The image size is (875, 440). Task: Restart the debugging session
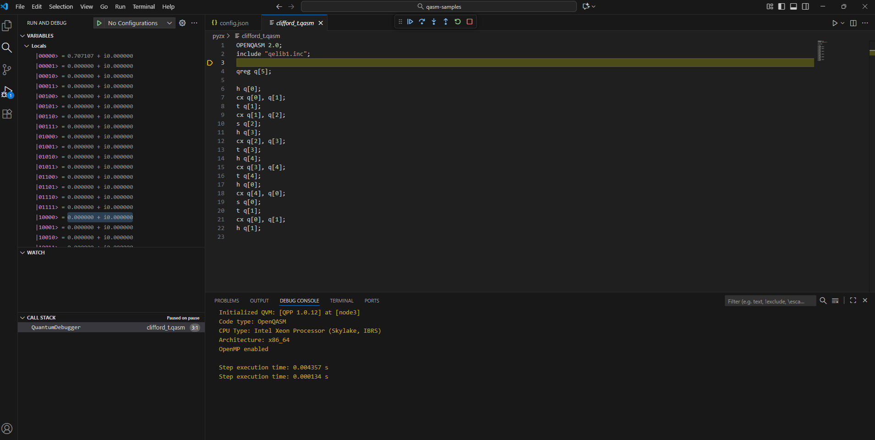pyautogui.click(x=458, y=22)
